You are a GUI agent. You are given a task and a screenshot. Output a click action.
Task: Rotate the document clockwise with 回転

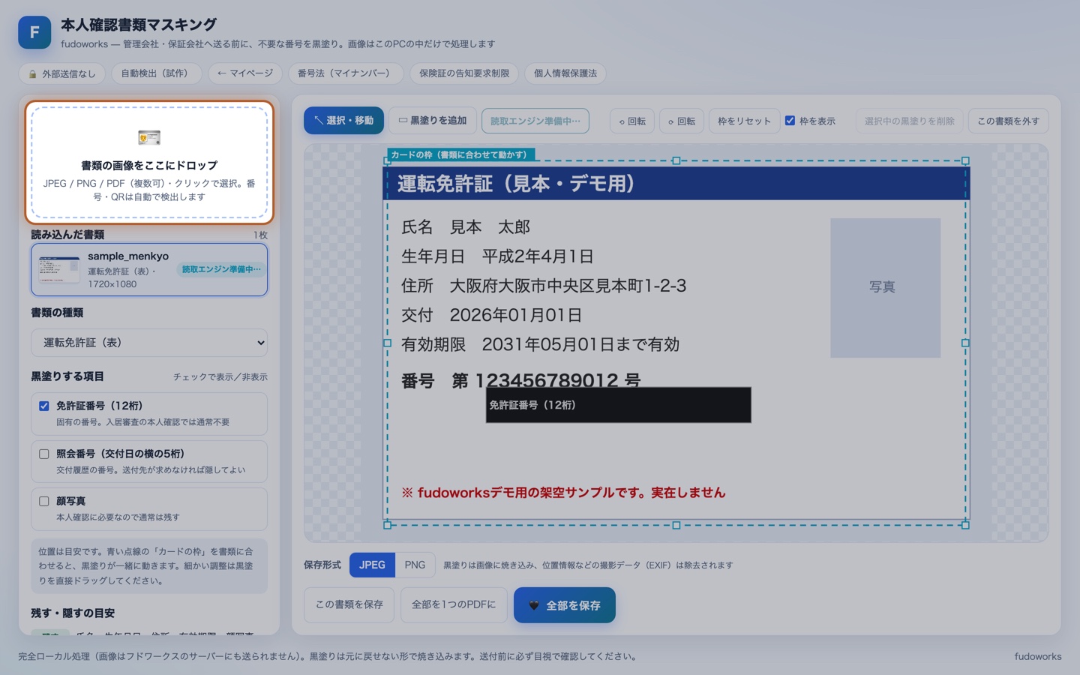(682, 121)
